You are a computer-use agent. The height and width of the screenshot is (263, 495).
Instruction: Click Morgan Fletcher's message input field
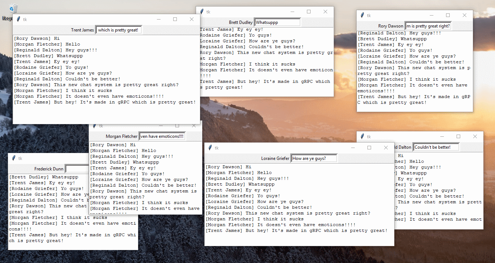pos(162,136)
